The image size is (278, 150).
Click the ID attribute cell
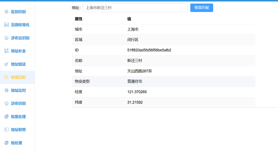tap(76, 50)
